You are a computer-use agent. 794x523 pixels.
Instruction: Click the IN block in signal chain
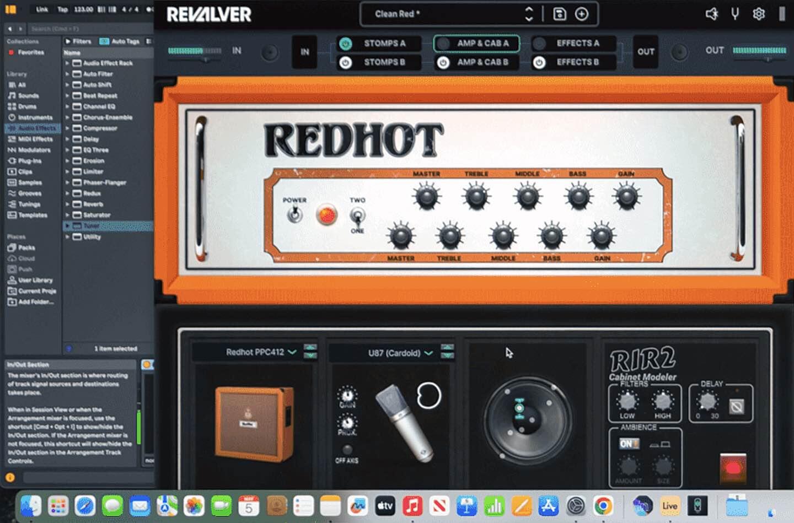[x=305, y=52]
